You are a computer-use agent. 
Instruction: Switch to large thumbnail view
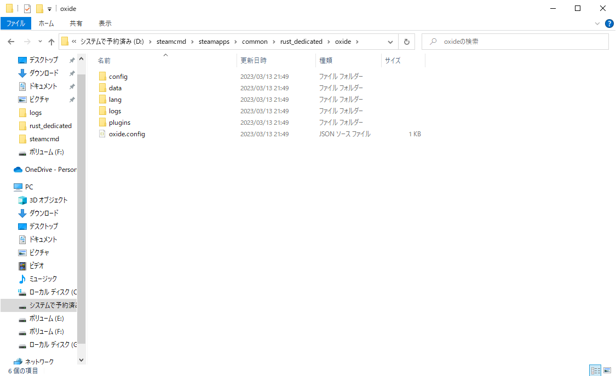pyautogui.click(x=608, y=370)
